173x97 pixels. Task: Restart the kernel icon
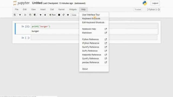click(64, 15)
